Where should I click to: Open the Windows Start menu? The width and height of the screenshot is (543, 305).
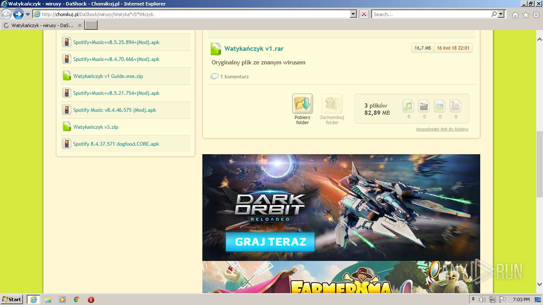point(12,299)
